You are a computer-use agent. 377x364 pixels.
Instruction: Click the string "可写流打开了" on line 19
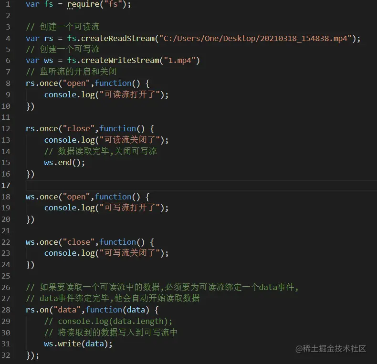pyautogui.click(x=130, y=208)
